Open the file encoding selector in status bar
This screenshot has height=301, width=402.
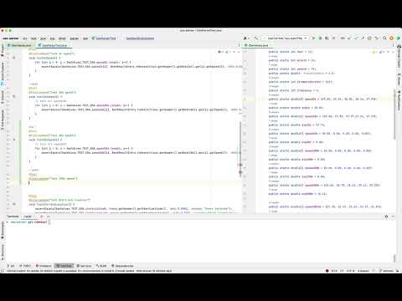click(350, 271)
